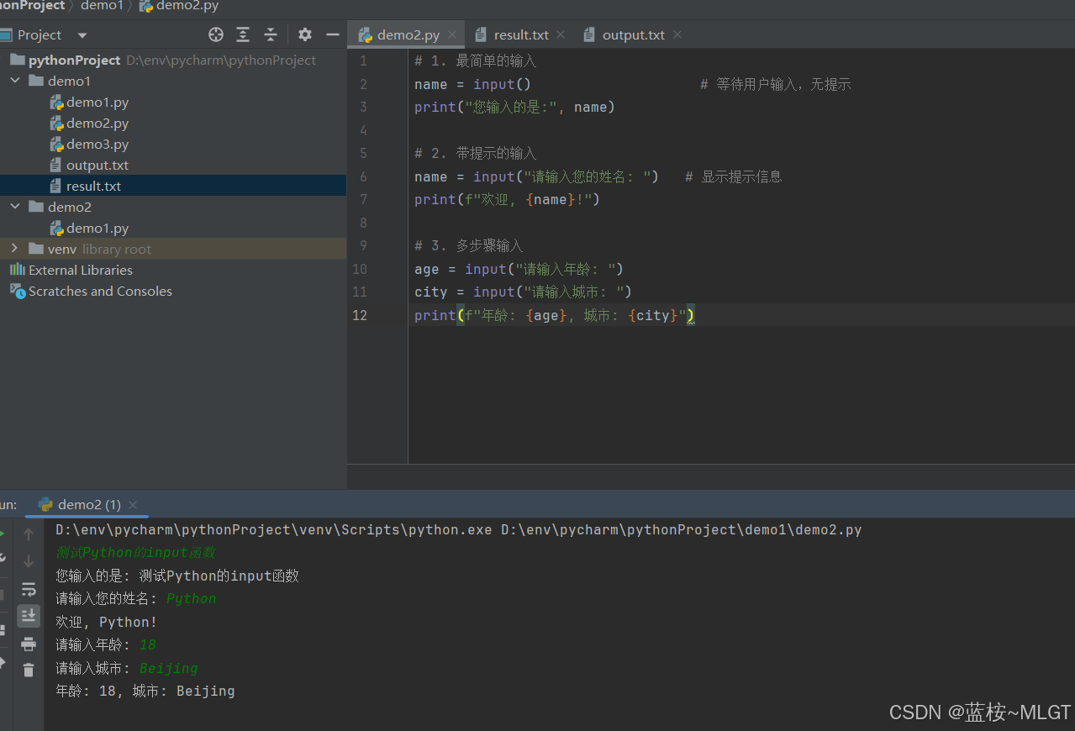This screenshot has height=731, width=1075.
Task: Click the python.exe command line in console
Action: tap(459, 529)
